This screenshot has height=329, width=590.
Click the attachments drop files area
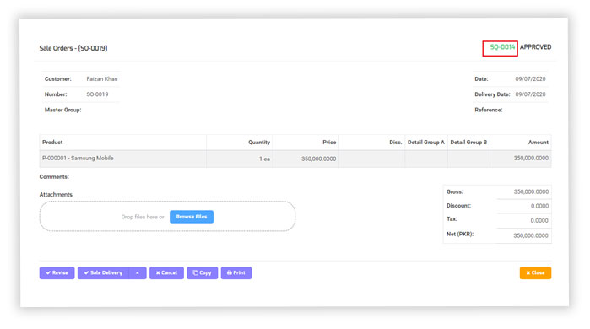(167, 216)
